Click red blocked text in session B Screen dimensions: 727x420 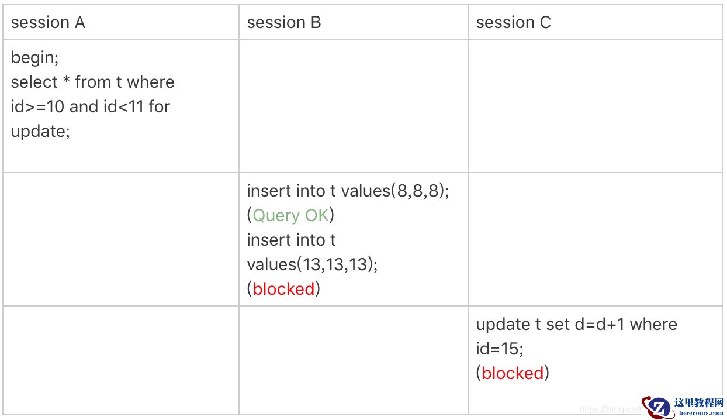click(x=283, y=289)
